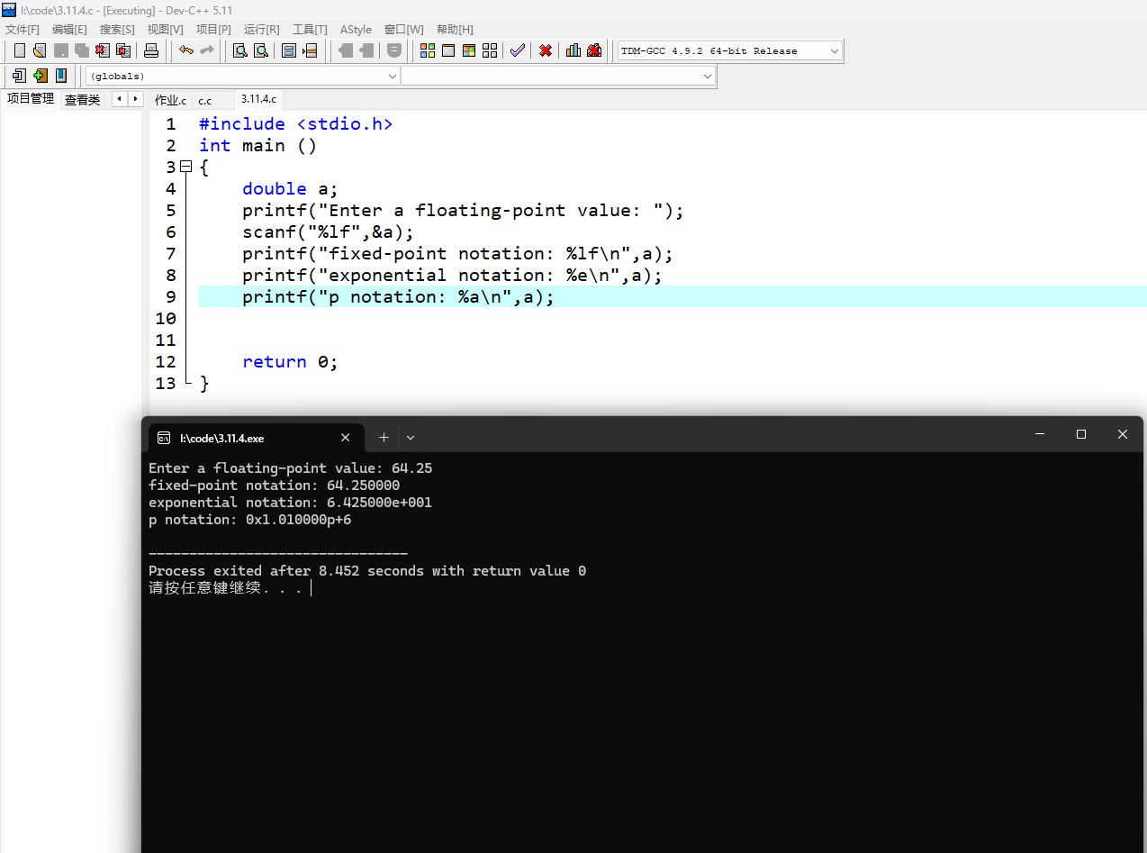The width and height of the screenshot is (1147, 853).
Task: Open the 工具[T] menu
Action: (310, 30)
